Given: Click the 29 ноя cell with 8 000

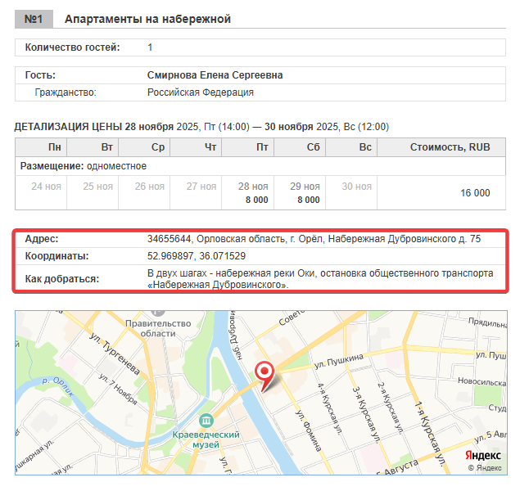Looking at the screenshot, I should click(x=300, y=193).
